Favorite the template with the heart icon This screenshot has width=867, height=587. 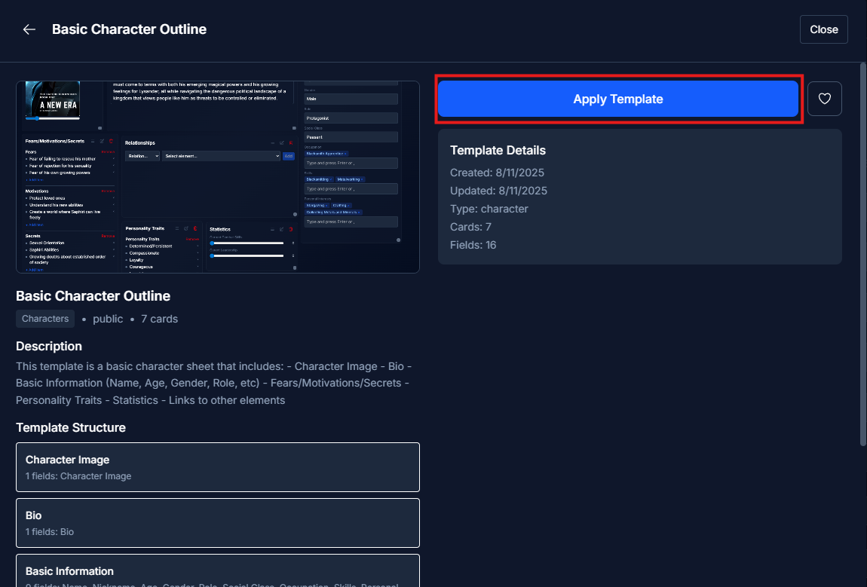pyautogui.click(x=824, y=99)
